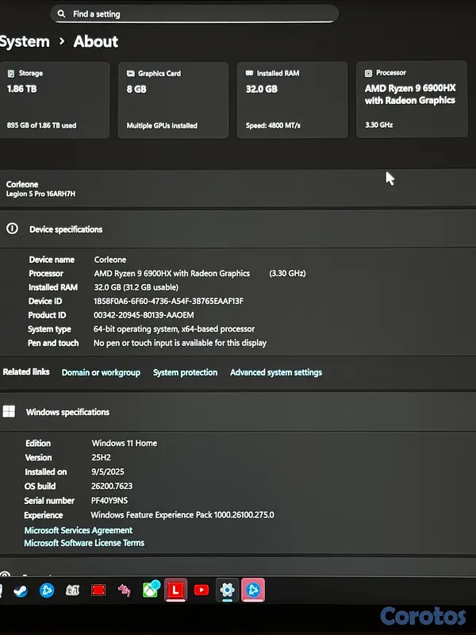
Task: Click the Version value 25H2
Action: pyautogui.click(x=101, y=457)
